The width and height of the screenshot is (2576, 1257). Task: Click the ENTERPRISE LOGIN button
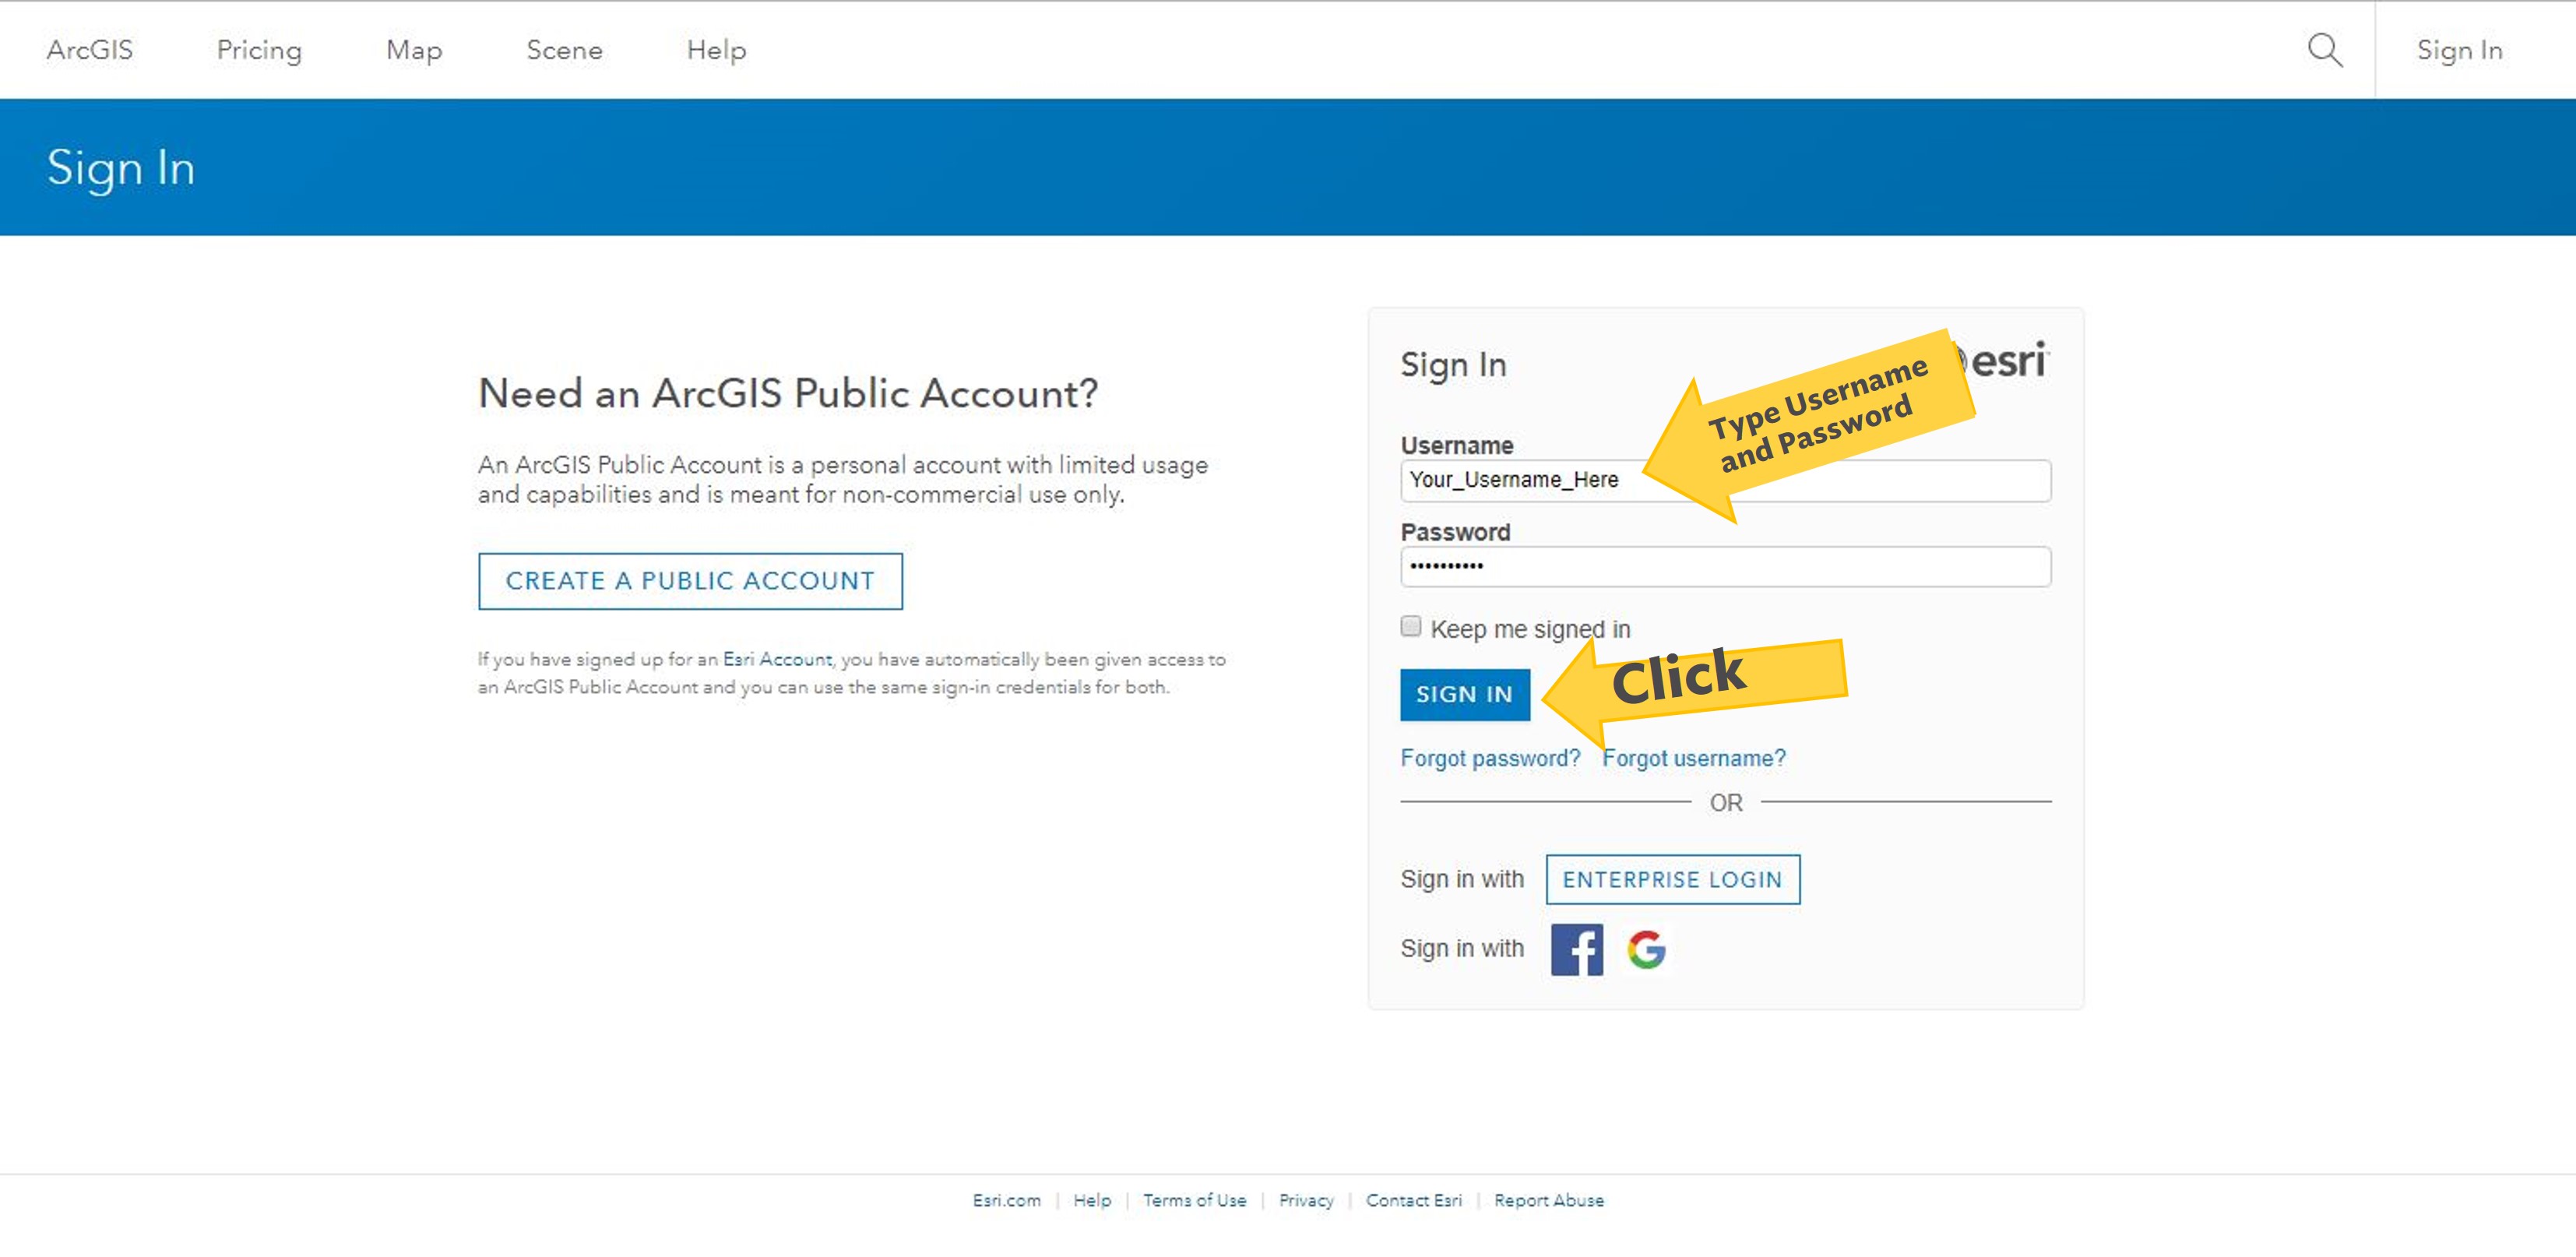point(1672,879)
